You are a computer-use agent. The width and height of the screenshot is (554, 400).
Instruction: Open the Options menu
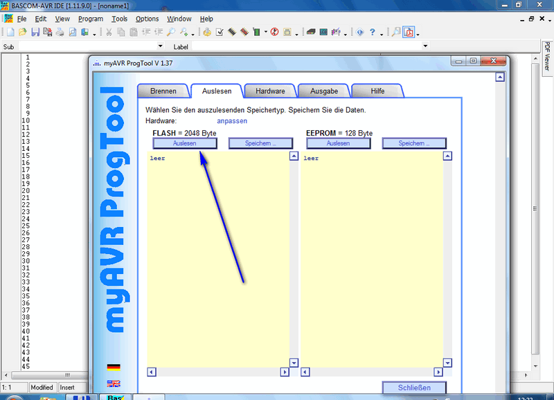click(x=148, y=19)
